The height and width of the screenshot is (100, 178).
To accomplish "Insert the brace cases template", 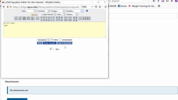I will (89, 18).
